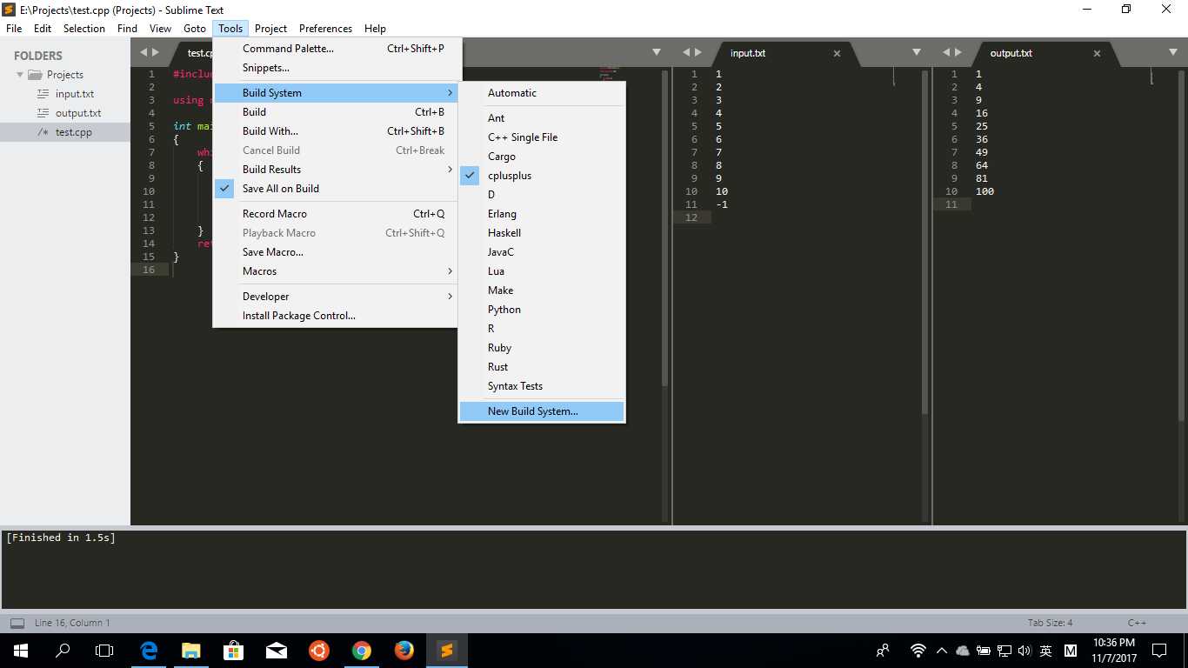Click "[Finished in 1.5s]" build output text

click(x=61, y=538)
